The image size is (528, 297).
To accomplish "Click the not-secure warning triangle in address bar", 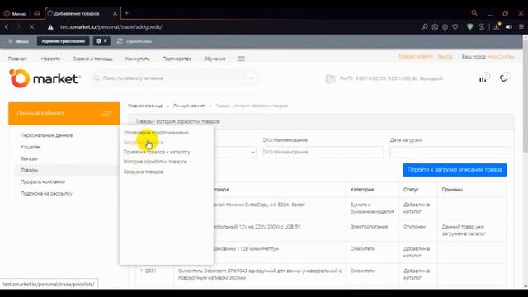I will (50, 27).
